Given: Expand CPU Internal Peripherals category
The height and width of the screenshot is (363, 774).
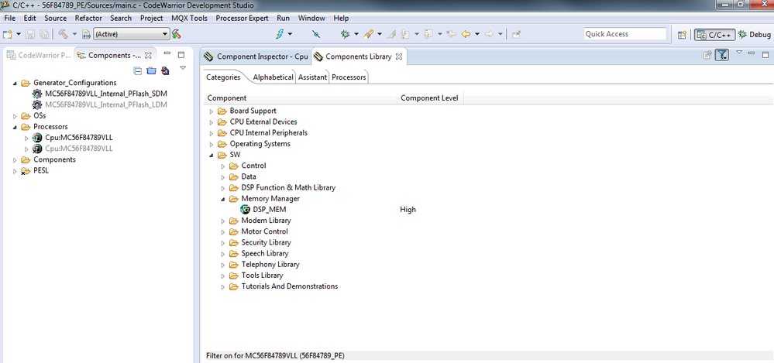Looking at the screenshot, I should click(212, 133).
